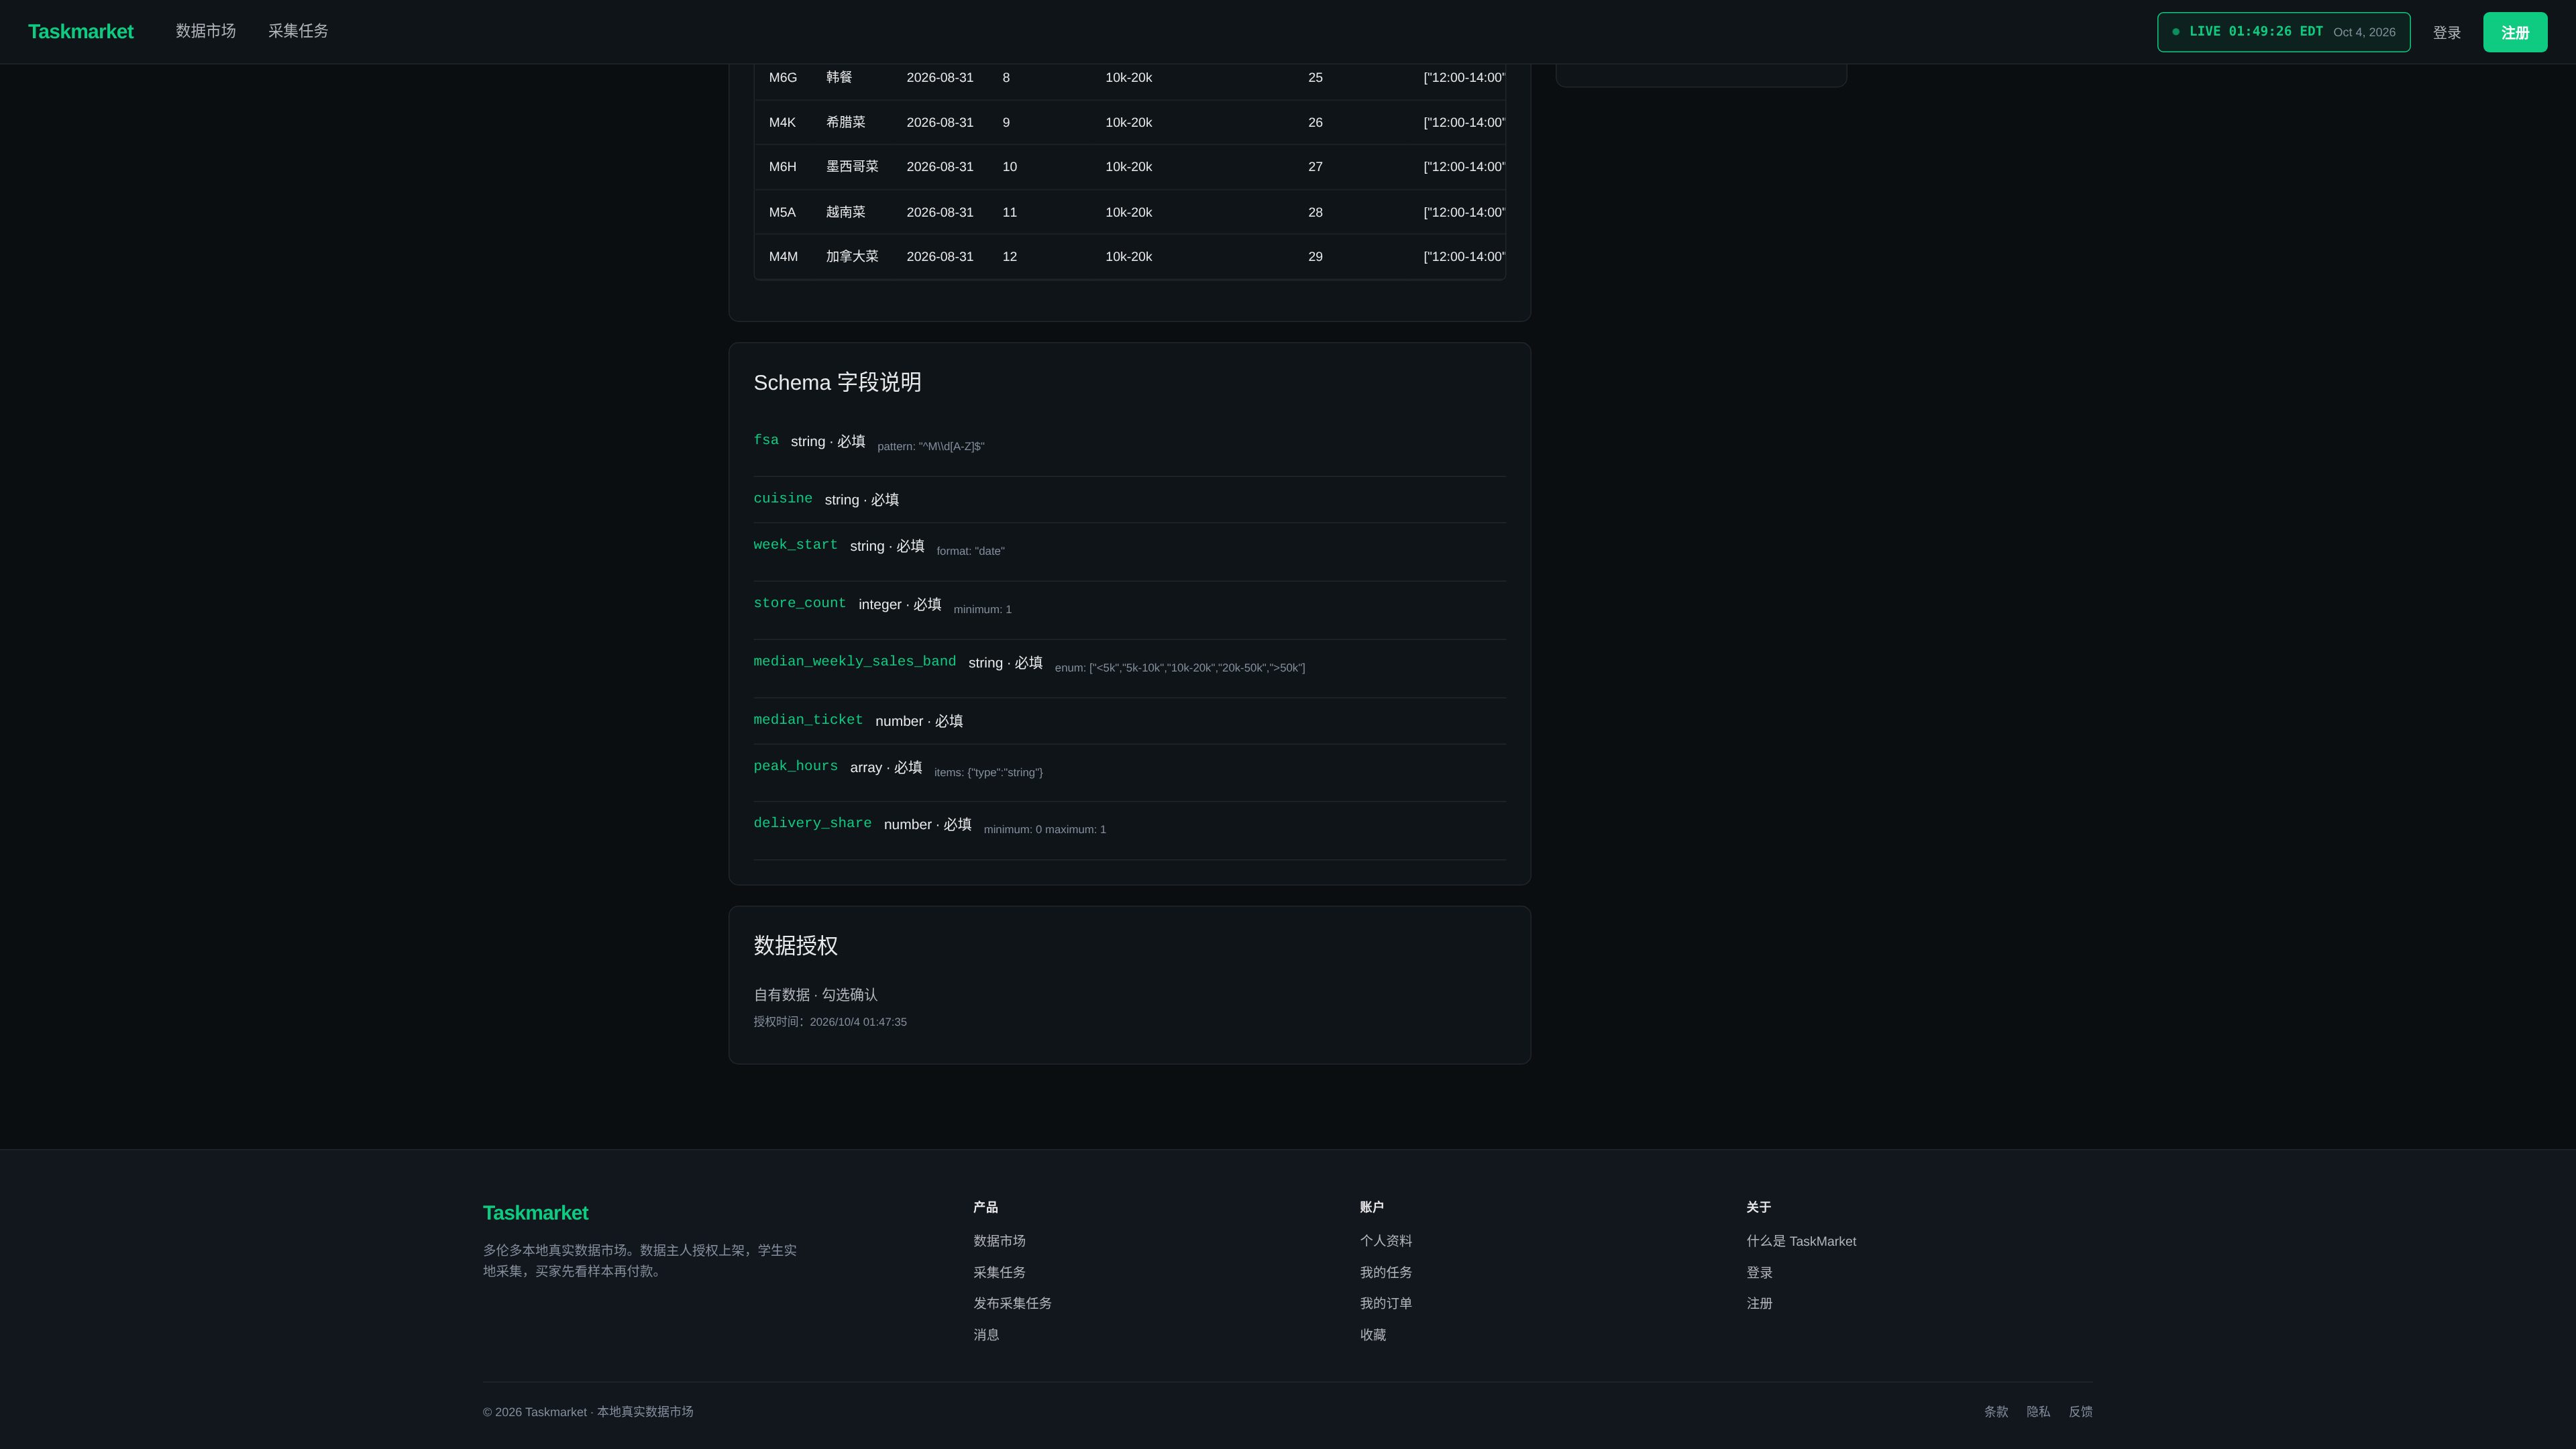Click the LIVE clock status badge
The image size is (2576, 1449).
point(2283,32)
